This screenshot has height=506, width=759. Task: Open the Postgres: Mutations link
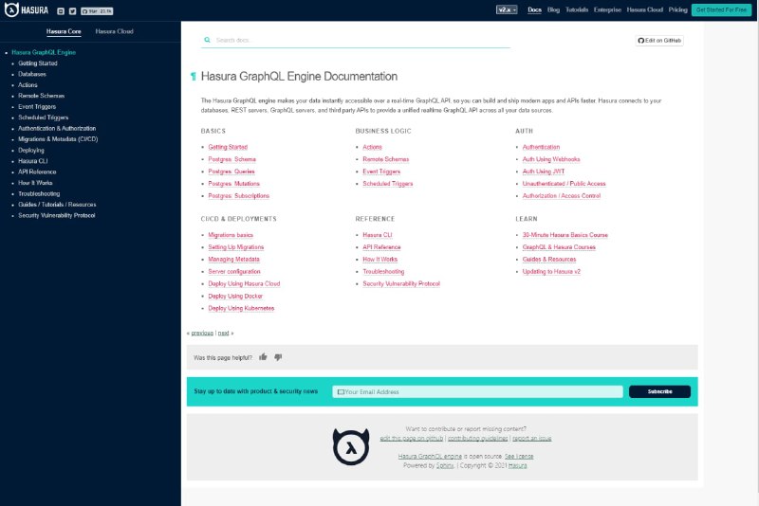(x=233, y=184)
